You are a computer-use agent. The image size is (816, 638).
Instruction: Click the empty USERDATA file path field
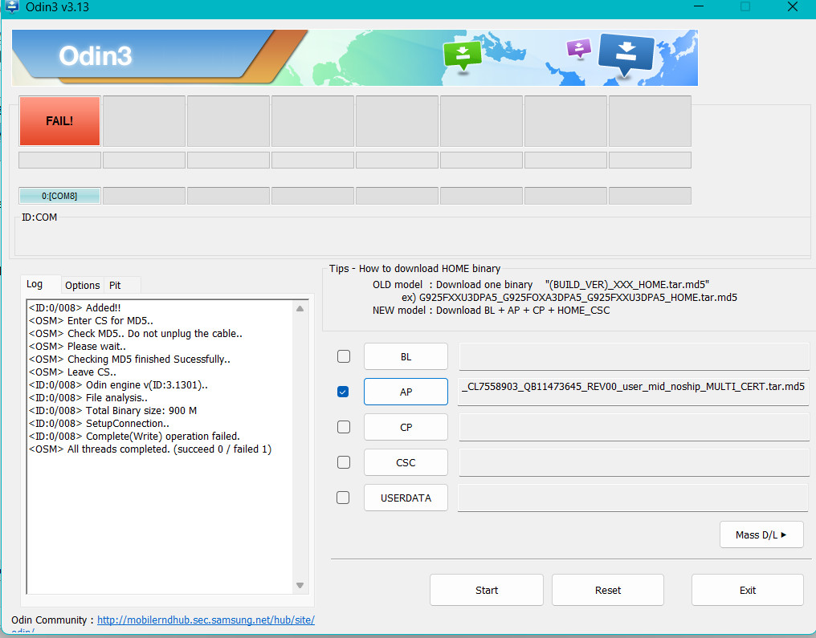[634, 498]
